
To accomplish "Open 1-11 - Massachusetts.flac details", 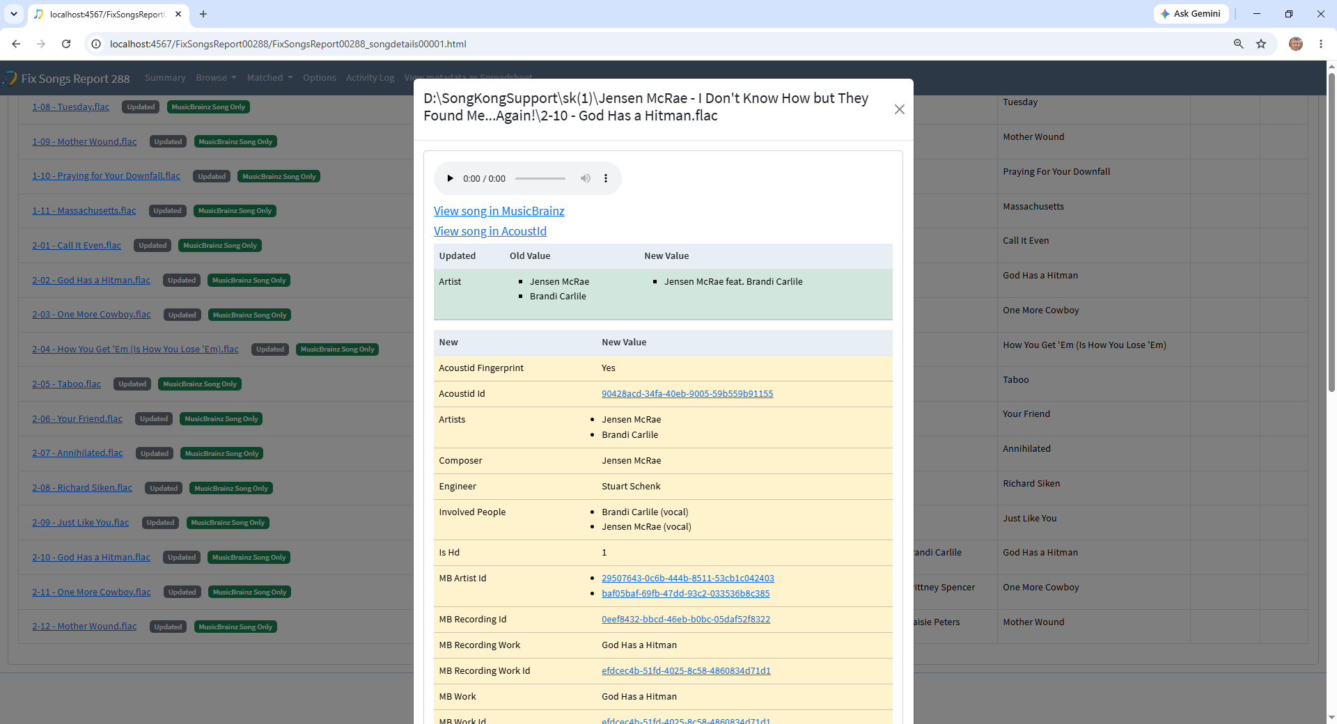I will point(84,211).
